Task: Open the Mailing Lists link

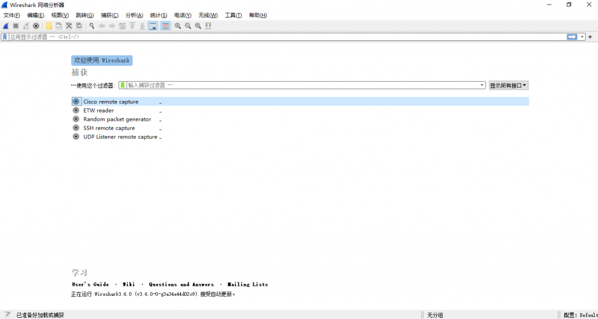Action: pyautogui.click(x=248, y=285)
